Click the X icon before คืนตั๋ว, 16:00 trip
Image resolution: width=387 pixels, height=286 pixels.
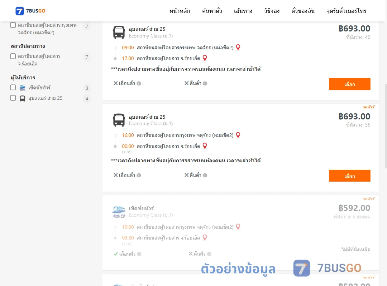[187, 175]
